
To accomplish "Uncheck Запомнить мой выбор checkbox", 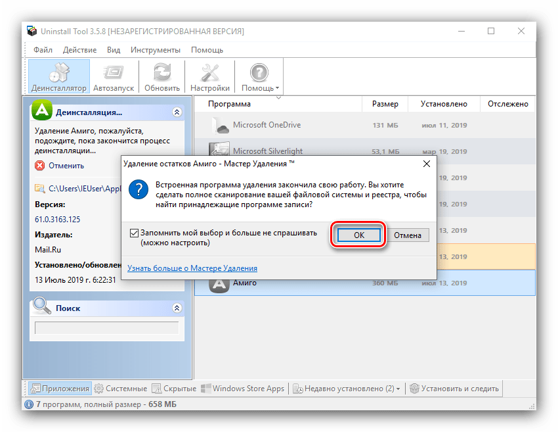I will (135, 233).
